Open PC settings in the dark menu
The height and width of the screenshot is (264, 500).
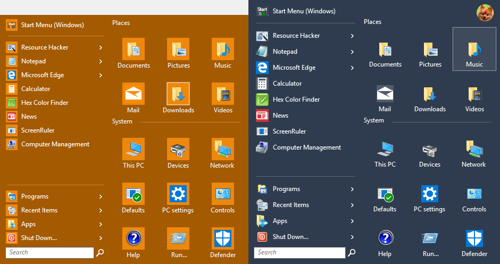click(430, 199)
